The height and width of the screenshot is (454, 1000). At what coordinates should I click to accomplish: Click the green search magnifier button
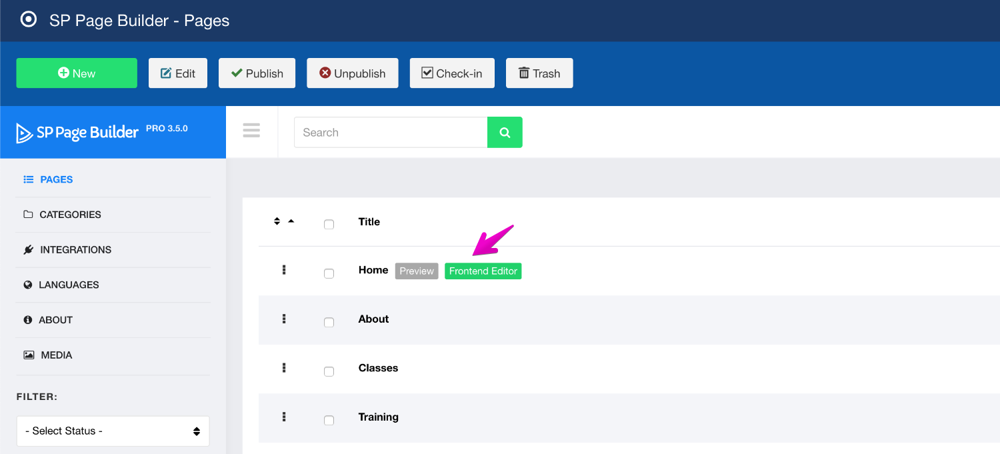pos(505,132)
